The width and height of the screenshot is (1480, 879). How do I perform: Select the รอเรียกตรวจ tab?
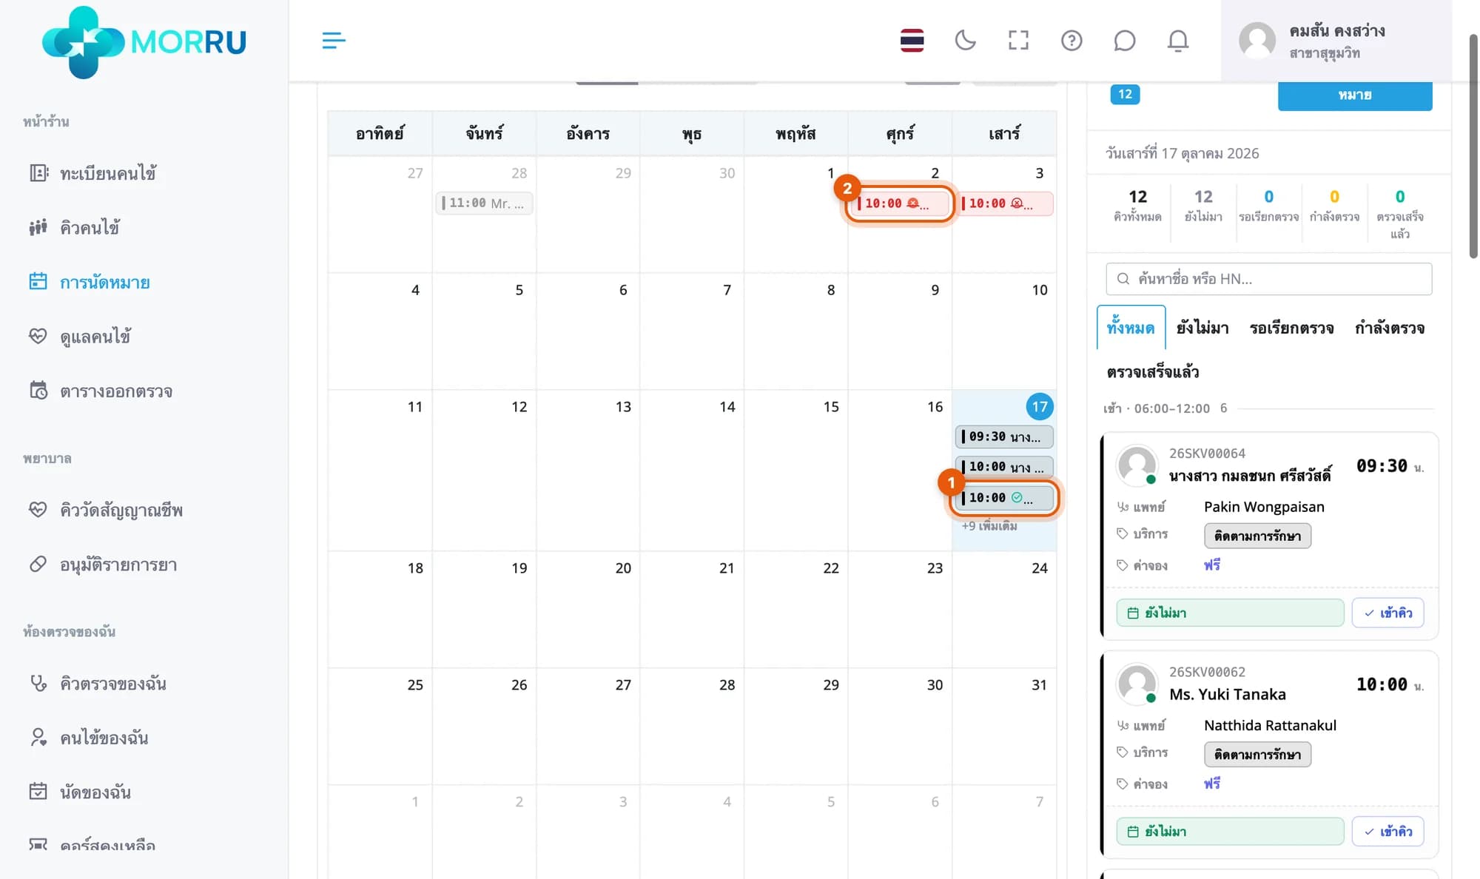pyautogui.click(x=1291, y=328)
